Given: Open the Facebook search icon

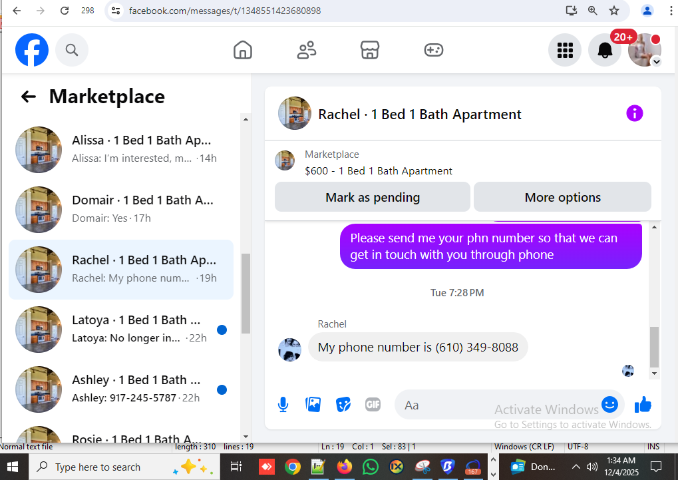Looking at the screenshot, I should pyautogui.click(x=72, y=50).
